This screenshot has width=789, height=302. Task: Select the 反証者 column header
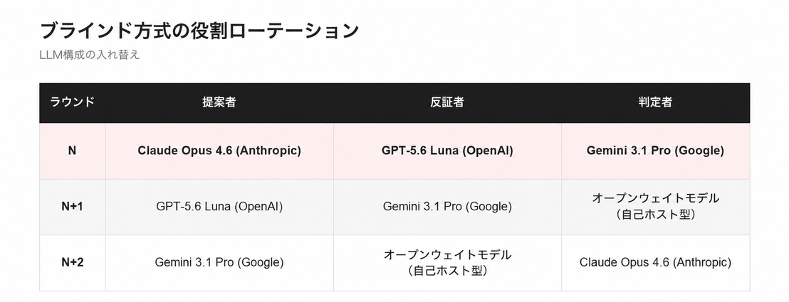[447, 102]
